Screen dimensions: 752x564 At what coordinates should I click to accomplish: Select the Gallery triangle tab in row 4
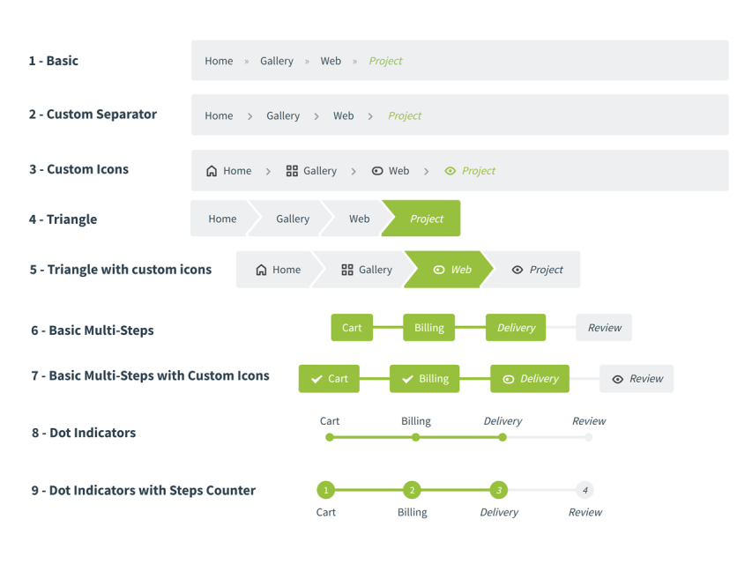[x=292, y=219]
